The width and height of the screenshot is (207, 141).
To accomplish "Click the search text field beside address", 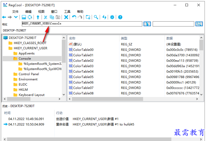I will (173, 24).
